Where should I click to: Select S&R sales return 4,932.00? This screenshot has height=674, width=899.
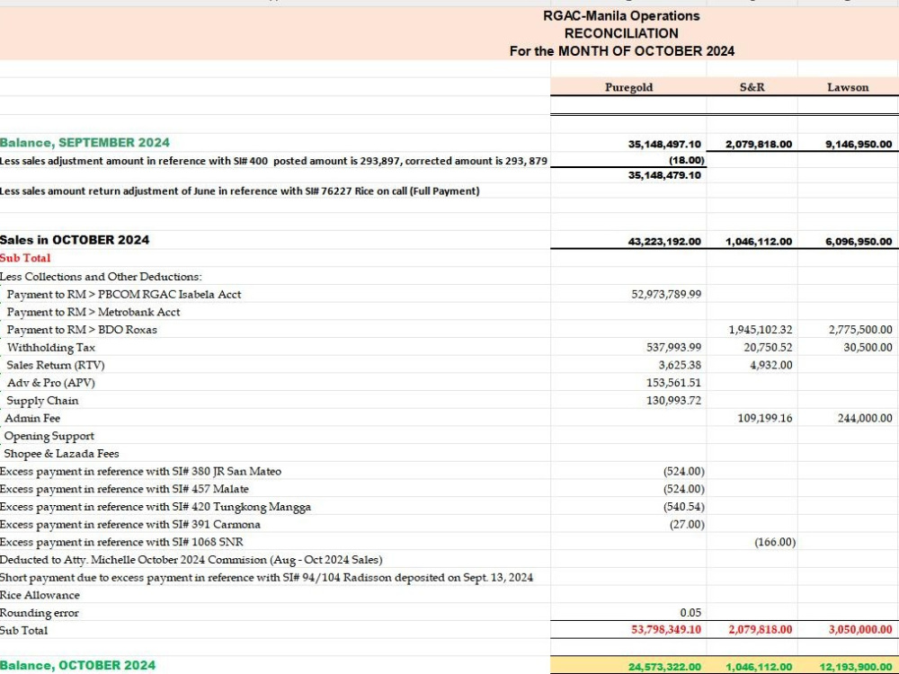click(771, 365)
